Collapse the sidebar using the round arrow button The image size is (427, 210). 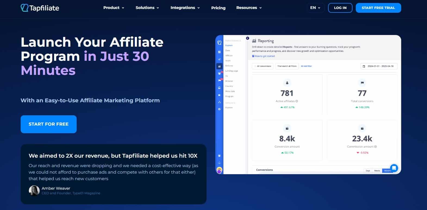[248, 38]
